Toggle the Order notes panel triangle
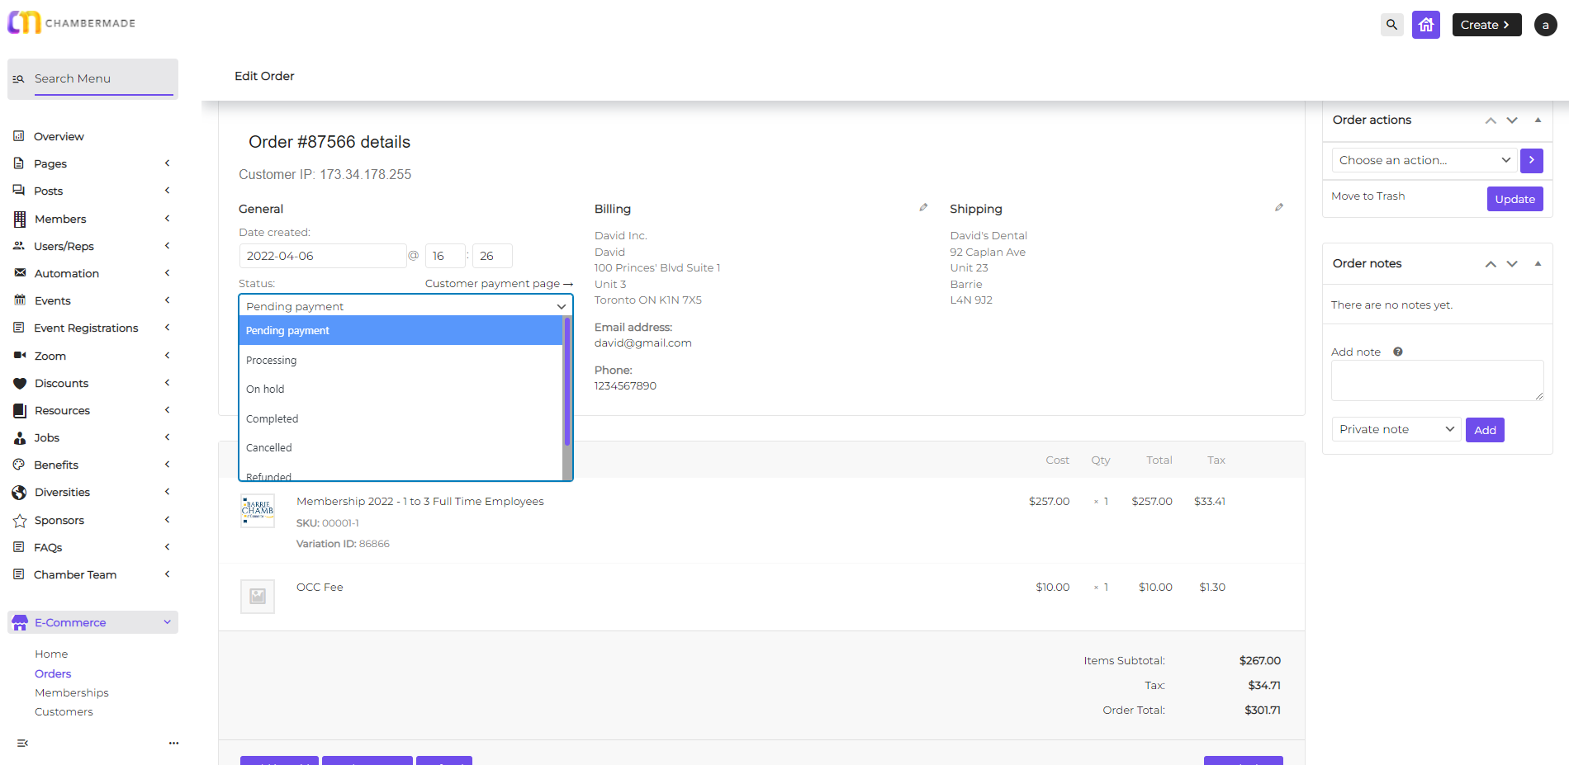This screenshot has height=765, width=1569. (1538, 263)
